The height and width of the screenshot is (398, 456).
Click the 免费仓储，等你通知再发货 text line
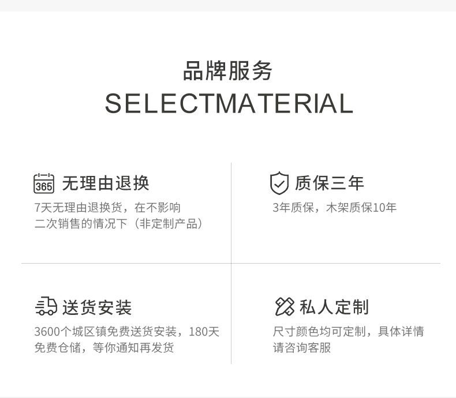pyautogui.click(x=104, y=347)
